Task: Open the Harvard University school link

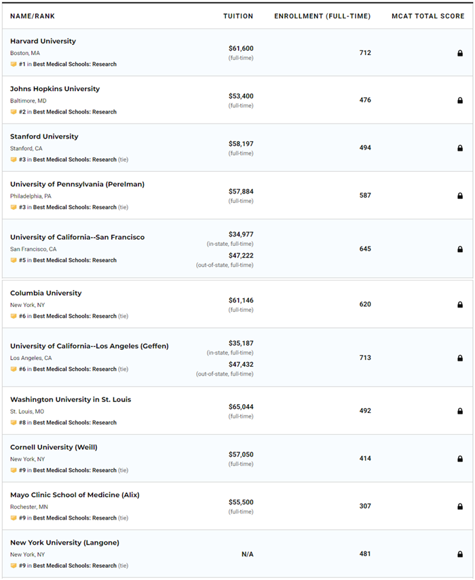Action: [43, 41]
